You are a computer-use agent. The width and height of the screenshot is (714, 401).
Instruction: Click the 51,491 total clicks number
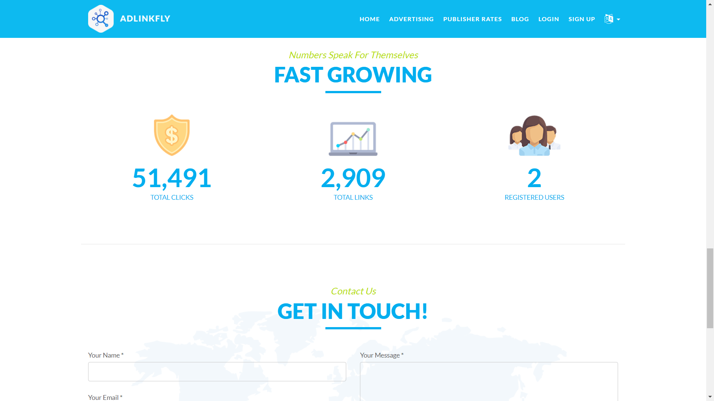coord(172,178)
